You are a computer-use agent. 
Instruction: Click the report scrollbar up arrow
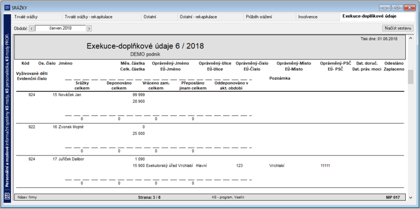coord(411,38)
